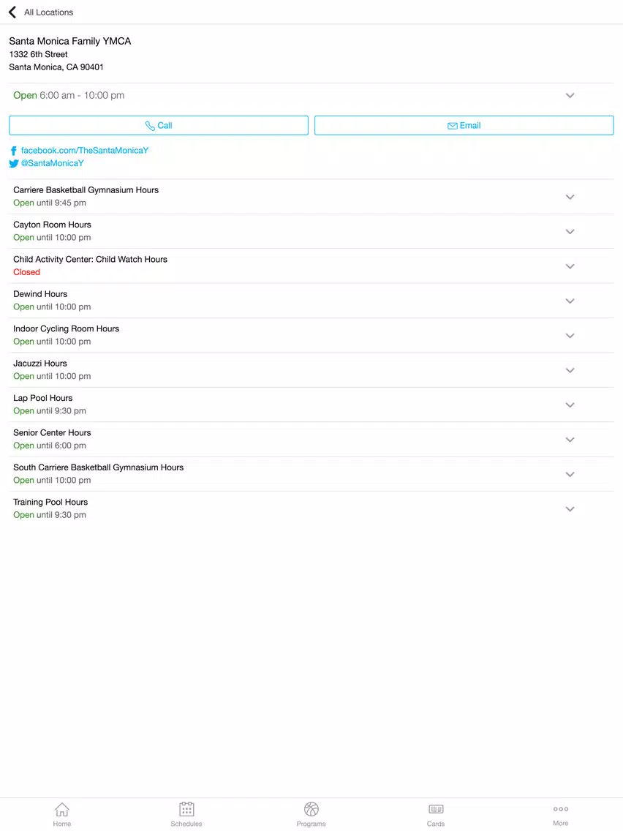Expand Dewind Hours chevron
Image resolution: width=623 pixels, height=831 pixels.
[x=570, y=301]
